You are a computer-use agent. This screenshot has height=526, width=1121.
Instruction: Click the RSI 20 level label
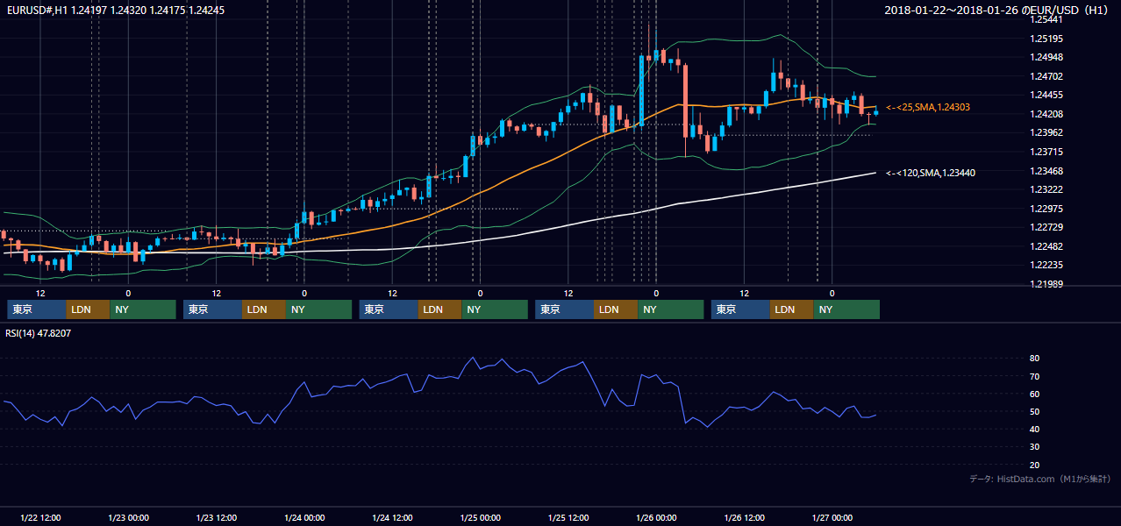coord(1035,465)
